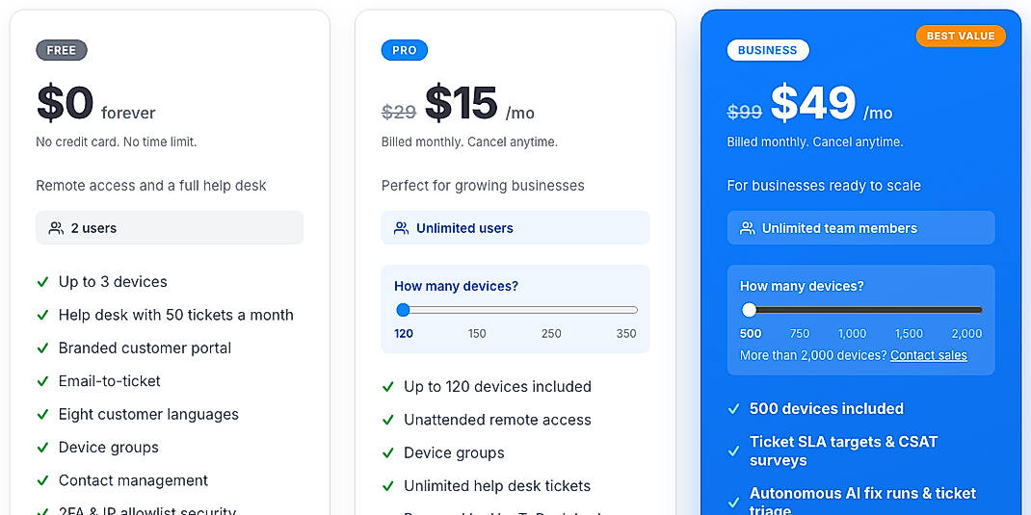Click the Business plan device slider handle
1031x515 pixels.
(749, 310)
